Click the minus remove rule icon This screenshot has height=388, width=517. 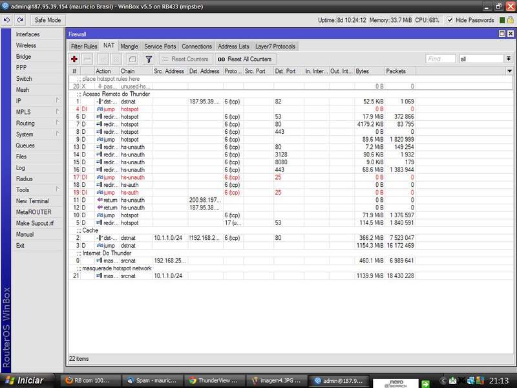[87, 59]
